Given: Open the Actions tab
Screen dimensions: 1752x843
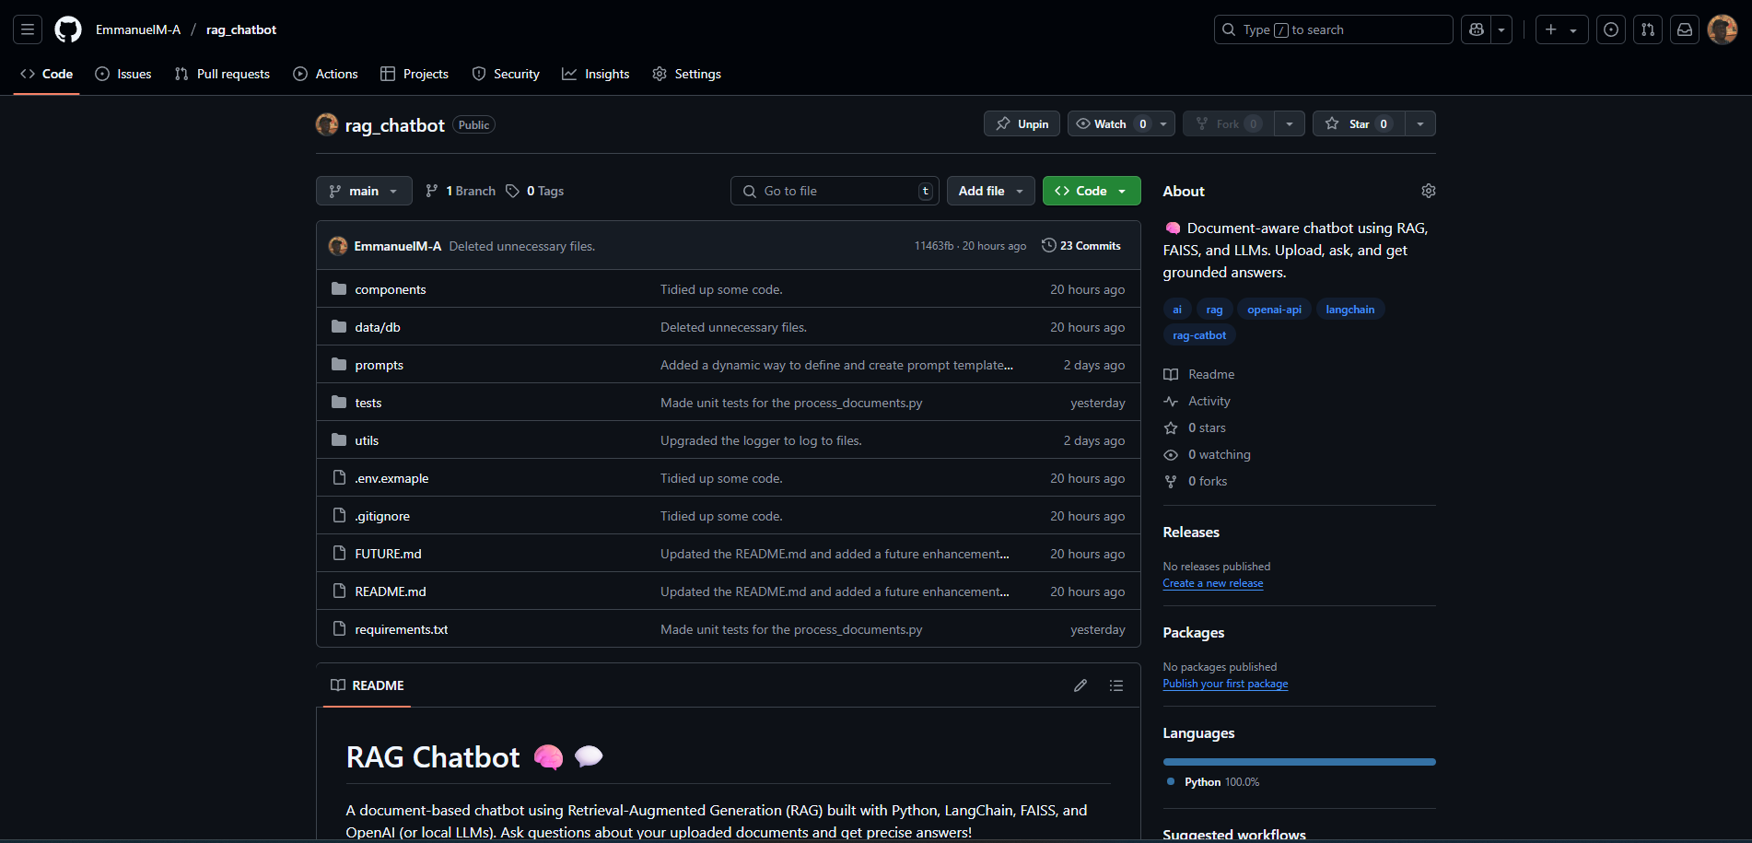Looking at the screenshot, I should 325,74.
